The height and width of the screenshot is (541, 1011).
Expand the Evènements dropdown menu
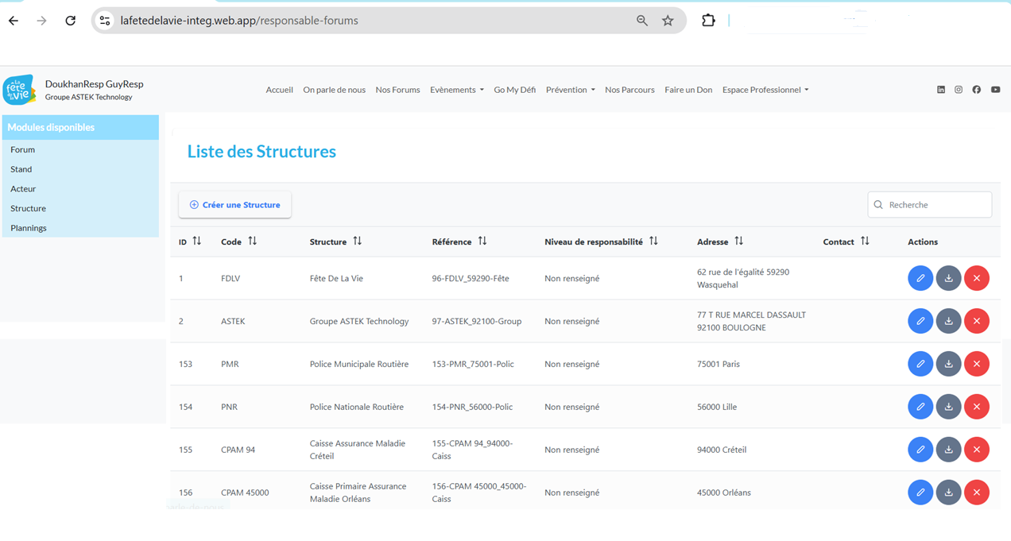coord(456,90)
